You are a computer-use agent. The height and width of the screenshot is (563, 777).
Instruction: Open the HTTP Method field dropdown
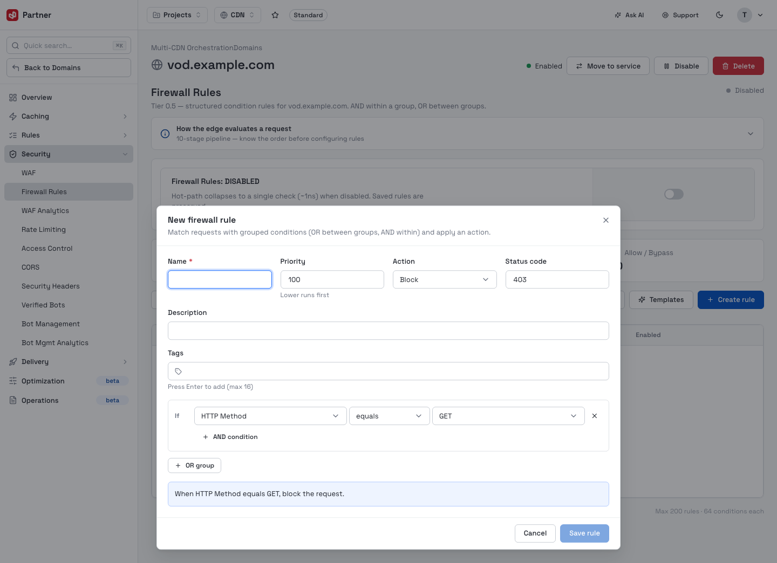[270, 416]
